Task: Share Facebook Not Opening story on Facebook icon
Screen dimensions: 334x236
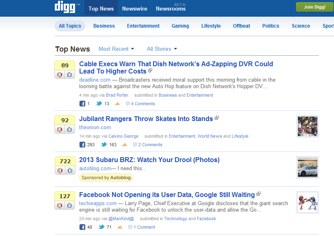Action: 82,227
